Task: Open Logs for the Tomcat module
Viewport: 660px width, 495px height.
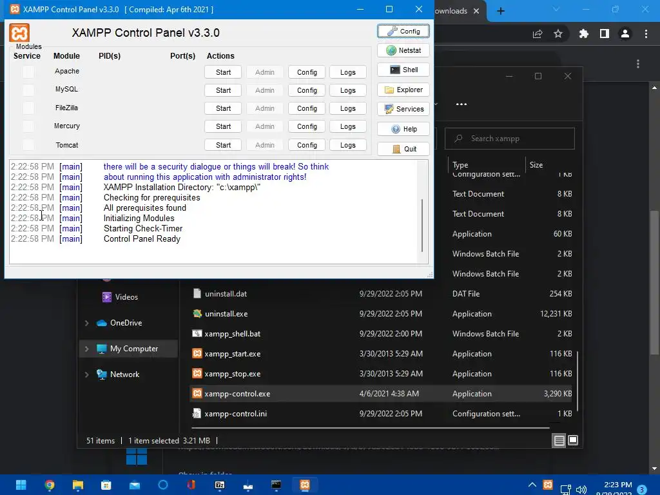Action: pyautogui.click(x=347, y=145)
